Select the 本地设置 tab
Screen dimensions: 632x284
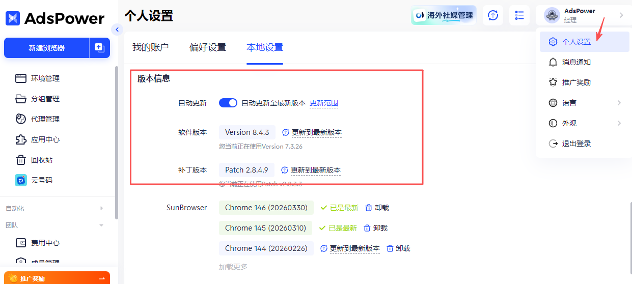click(265, 47)
